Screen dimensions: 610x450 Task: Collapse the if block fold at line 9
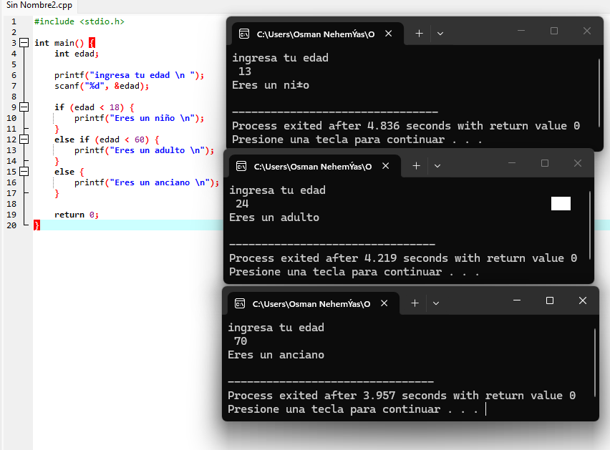(x=24, y=107)
